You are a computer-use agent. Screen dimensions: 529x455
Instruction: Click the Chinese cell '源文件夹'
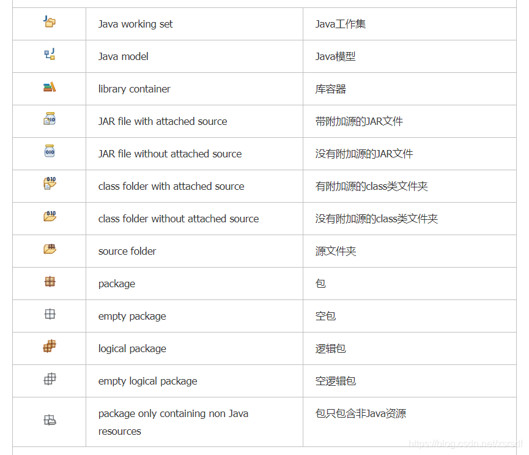coord(410,251)
